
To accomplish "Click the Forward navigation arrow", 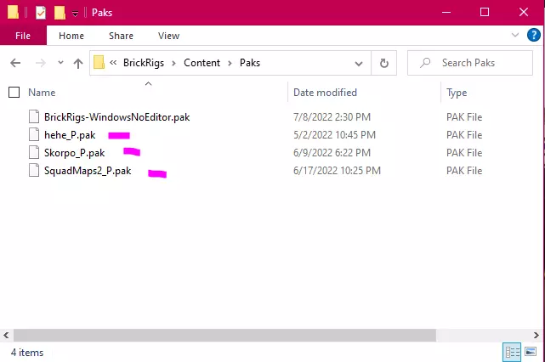I will click(40, 63).
